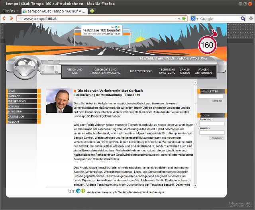Screen dimensions: 255x210
Task: Expand the address bar history dropdown arrow
Action: pyautogui.click(x=179, y=19)
